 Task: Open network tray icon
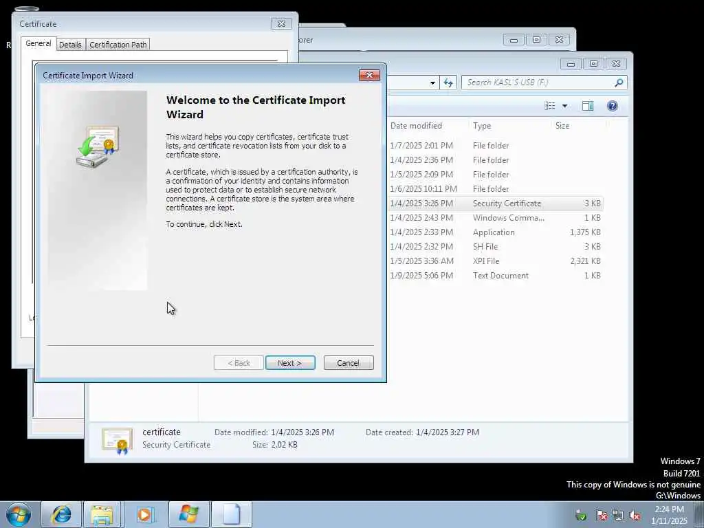[618, 515]
